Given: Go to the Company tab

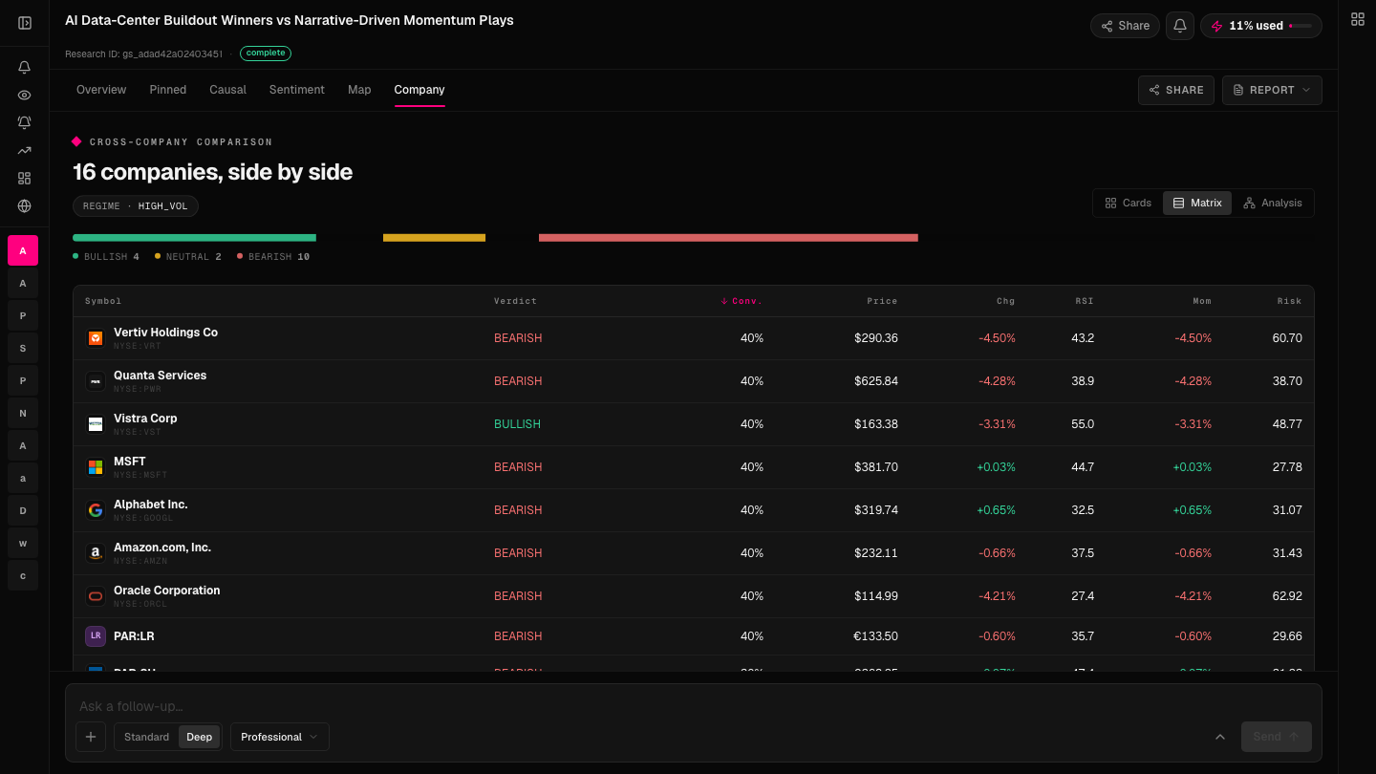Looking at the screenshot, I should coord(419,90).
